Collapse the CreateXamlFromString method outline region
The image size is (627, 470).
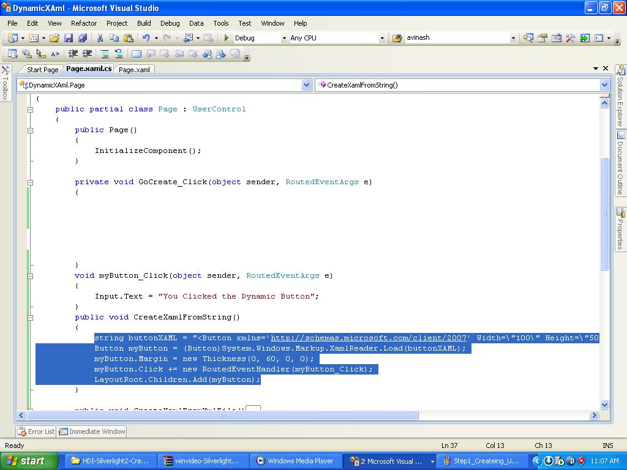coord(31,318)
